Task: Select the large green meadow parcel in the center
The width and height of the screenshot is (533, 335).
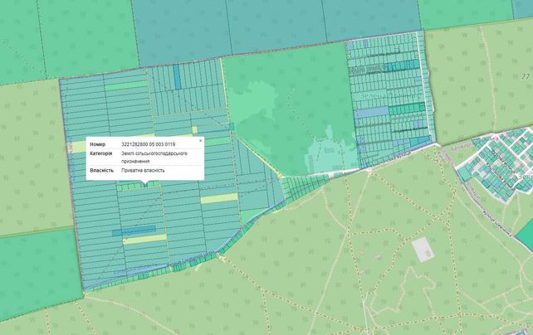Action: [289, 109]
